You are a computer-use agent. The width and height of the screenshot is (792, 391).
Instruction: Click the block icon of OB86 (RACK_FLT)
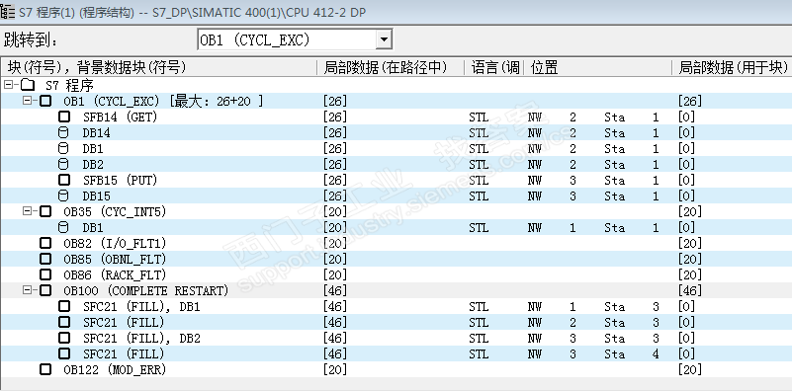[45, 274]
